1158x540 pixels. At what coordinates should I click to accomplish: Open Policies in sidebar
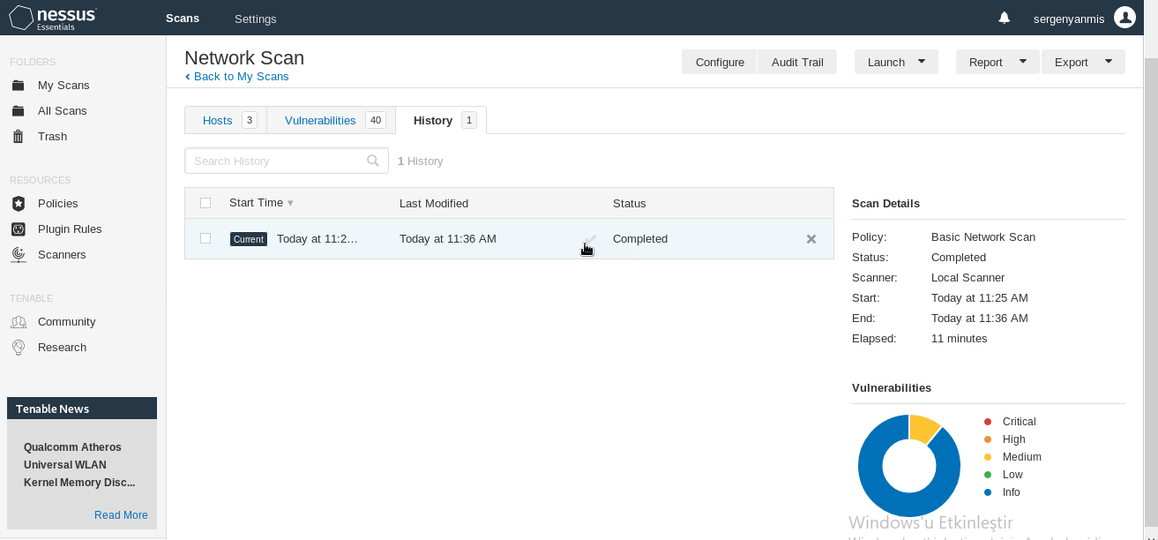coord(58,204)
